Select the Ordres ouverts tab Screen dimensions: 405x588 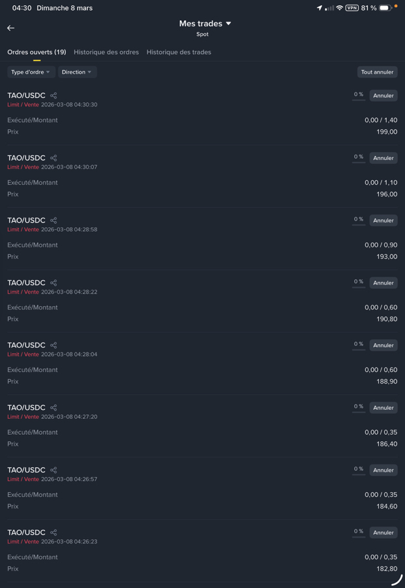[37, 52]
